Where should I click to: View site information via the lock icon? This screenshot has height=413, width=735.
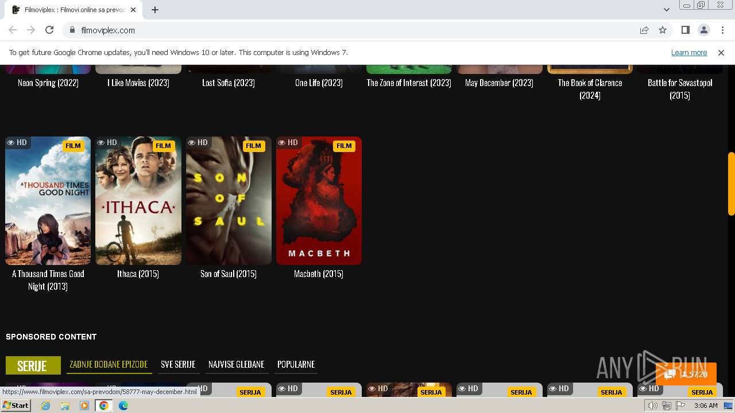tap(72, 30)
